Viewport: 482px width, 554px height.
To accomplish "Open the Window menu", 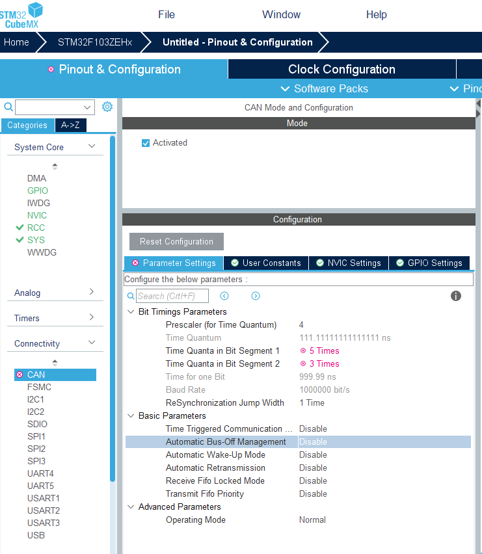I will (x=281, y=14).
